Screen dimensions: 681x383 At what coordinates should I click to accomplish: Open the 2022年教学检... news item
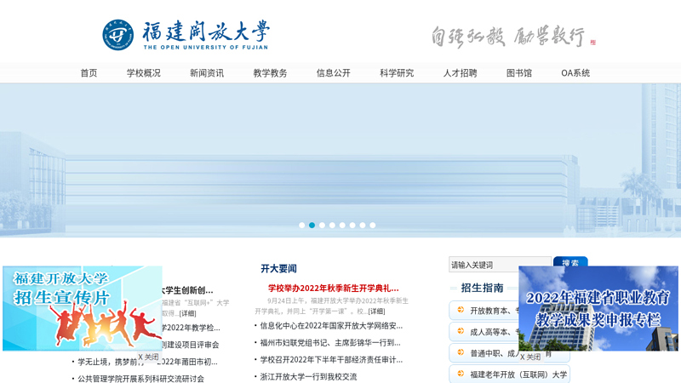pyautogui.click(x=191, y=328)
